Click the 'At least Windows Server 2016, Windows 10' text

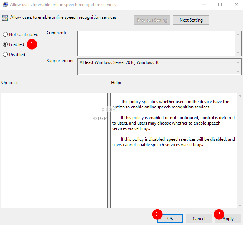tap(119, 62)
